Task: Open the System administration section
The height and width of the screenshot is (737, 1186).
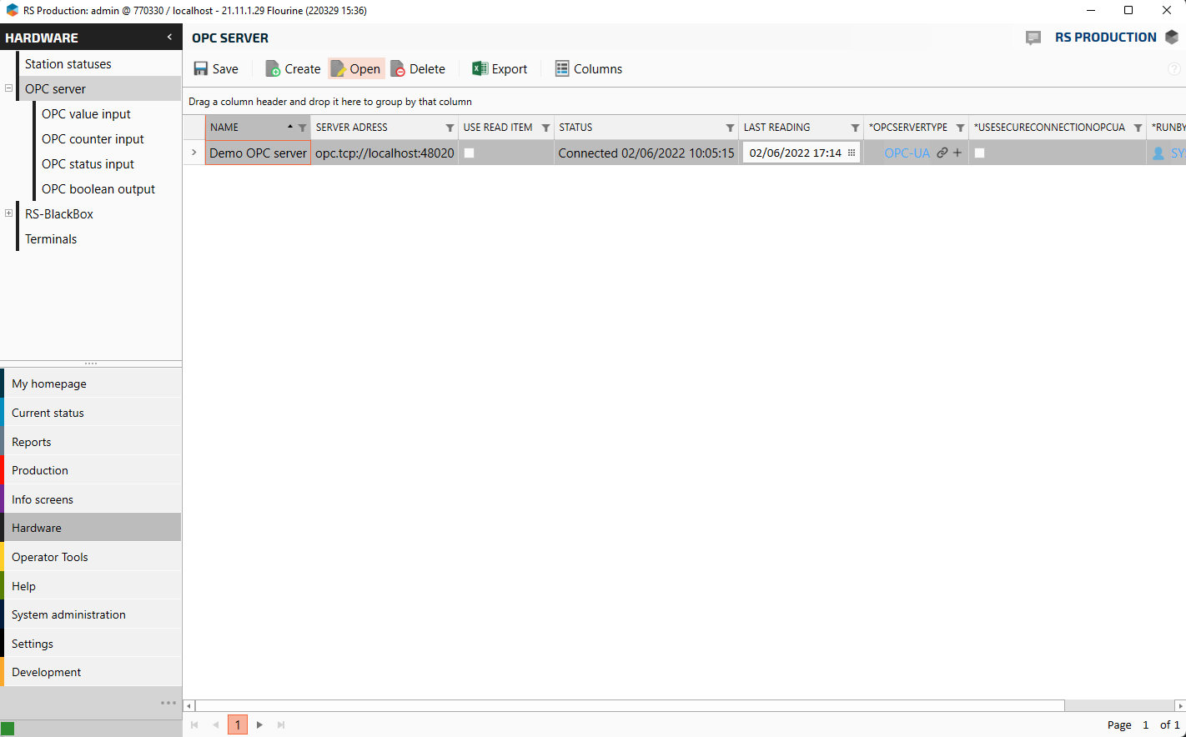Action: pos(68,614)
